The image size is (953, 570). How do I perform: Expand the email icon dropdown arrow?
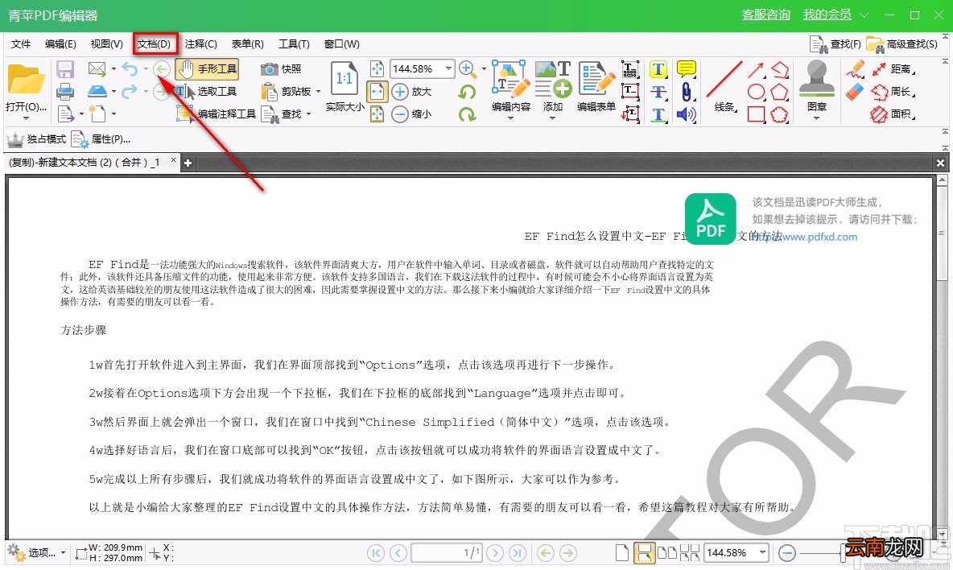point(113,68)
